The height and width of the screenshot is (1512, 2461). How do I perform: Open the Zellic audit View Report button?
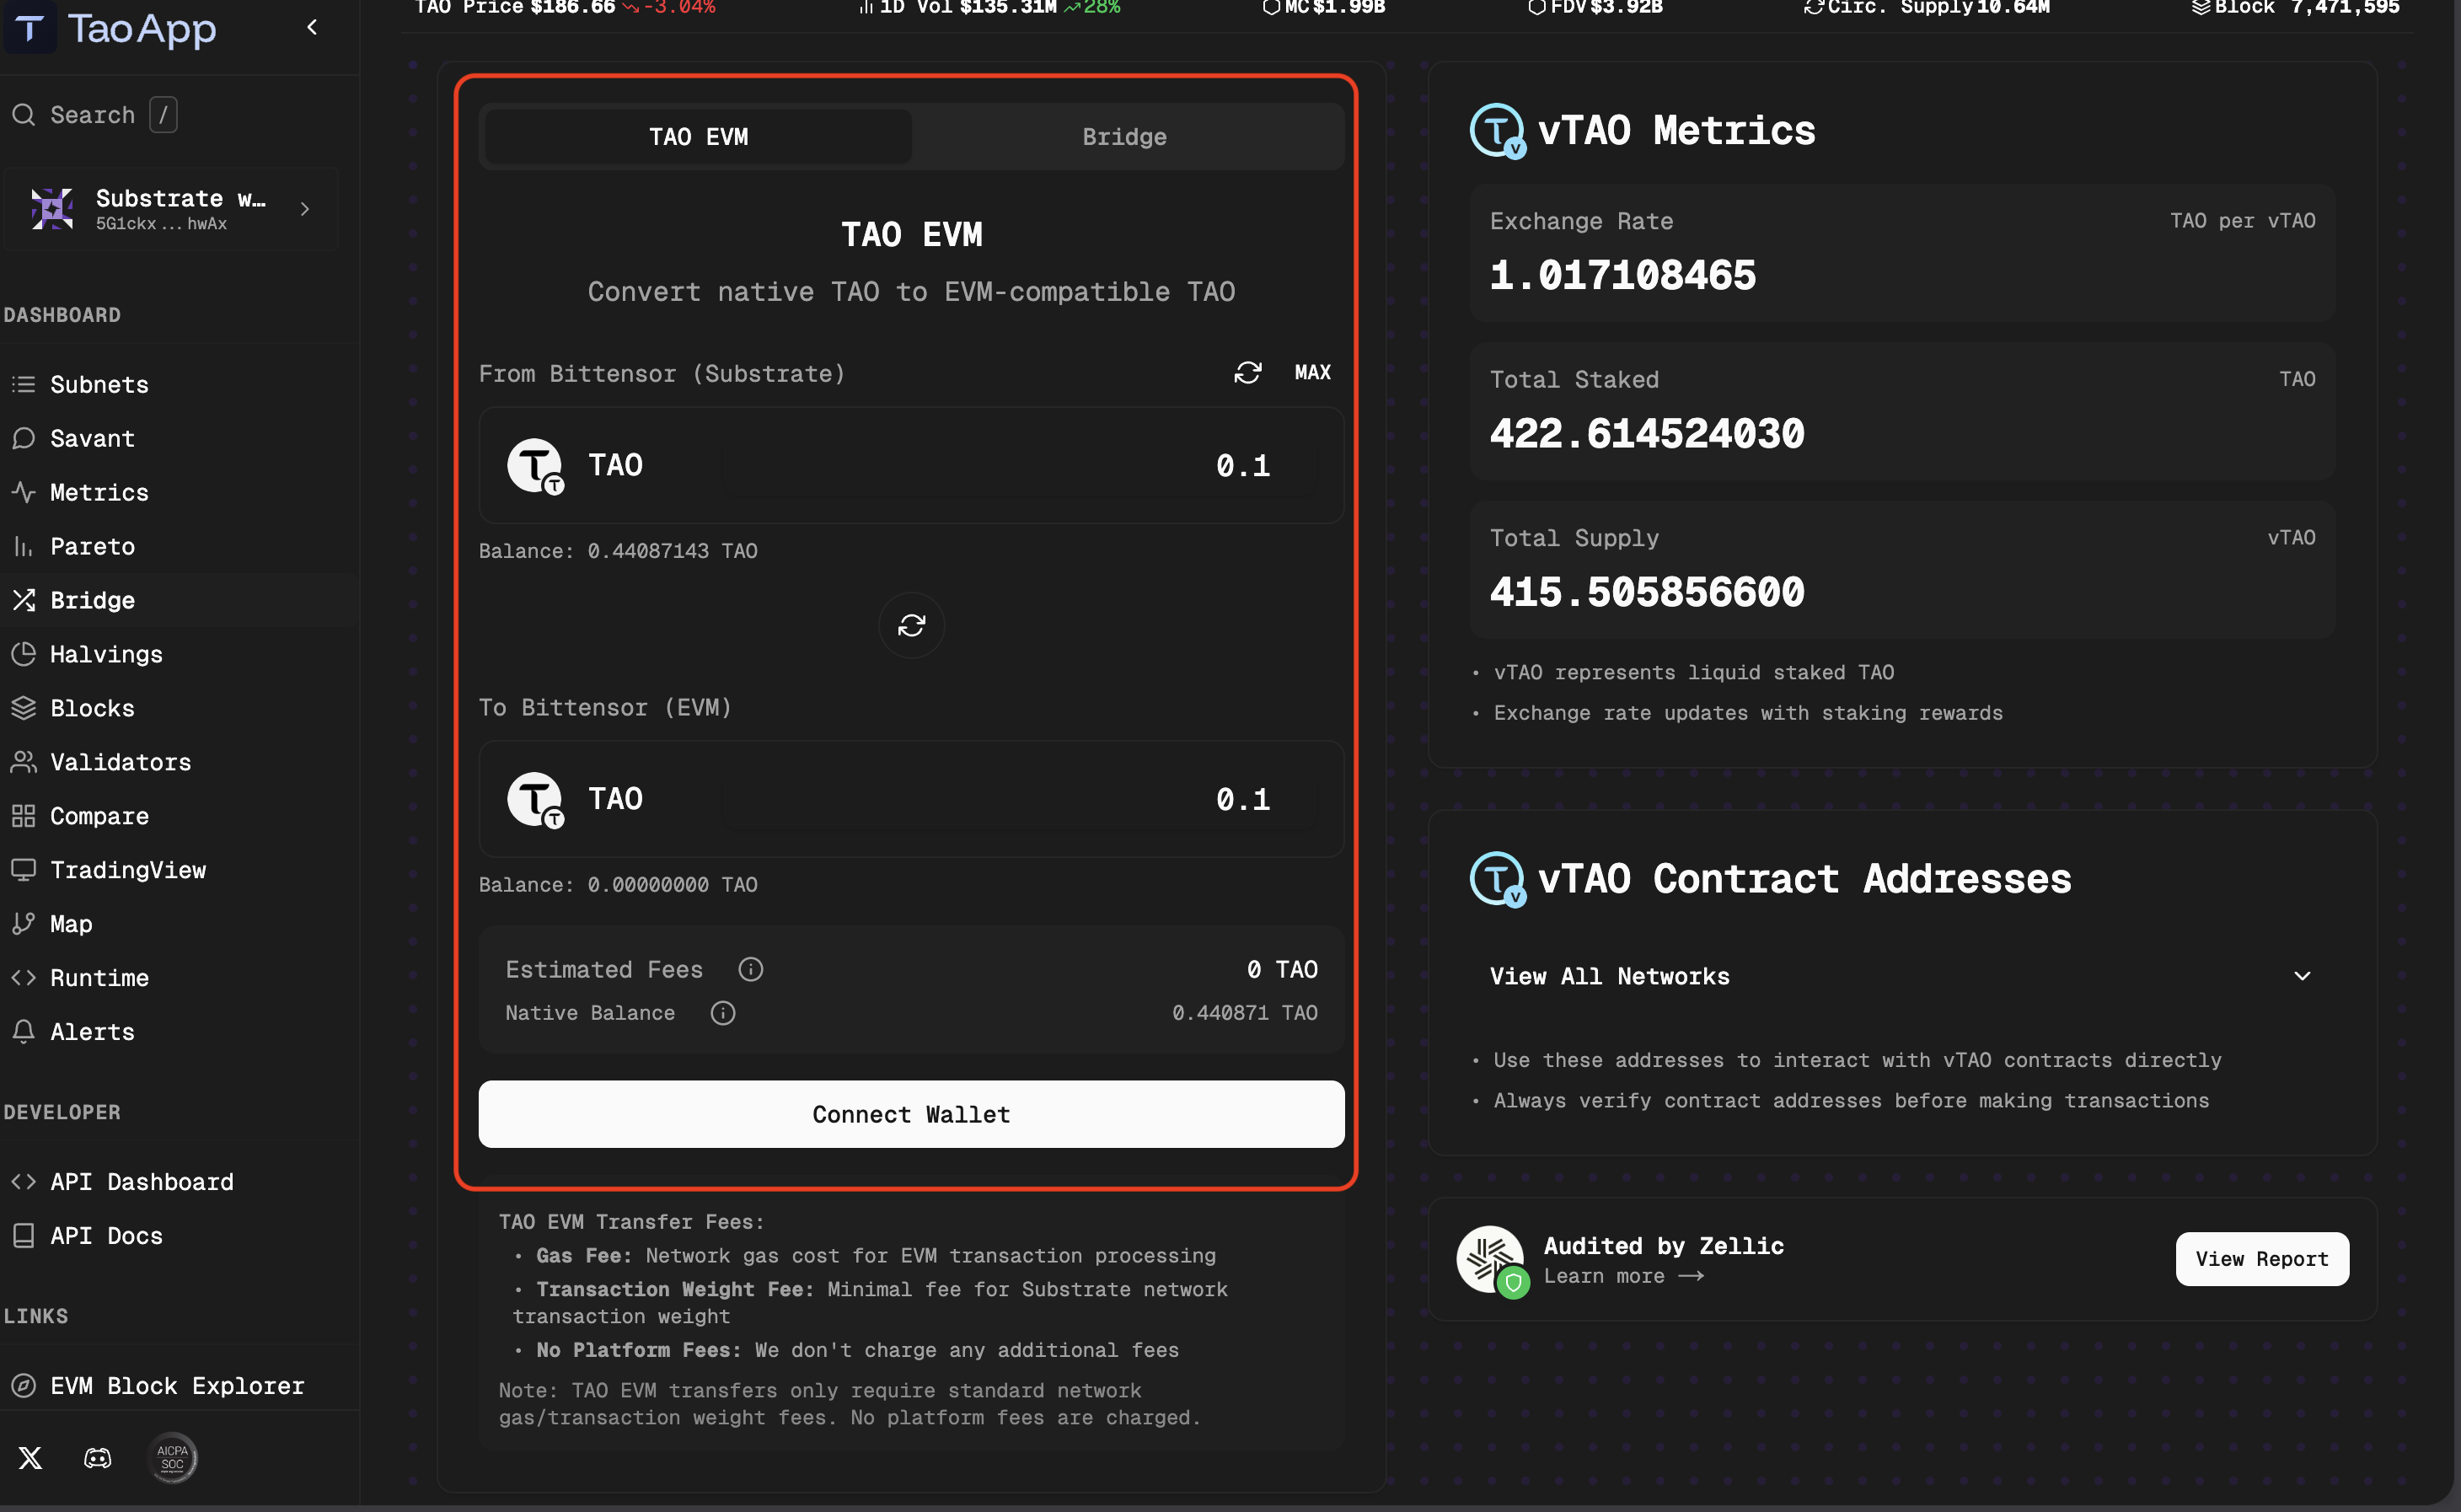pos(2262,1258)
